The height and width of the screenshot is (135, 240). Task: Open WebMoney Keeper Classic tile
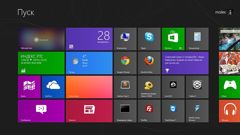coord(149,87)
